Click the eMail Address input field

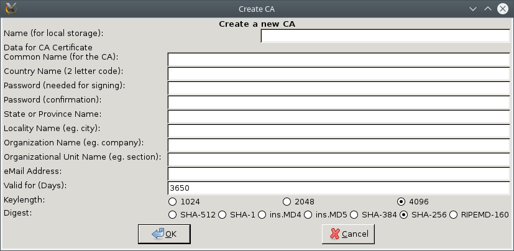[x=339, y=174]
